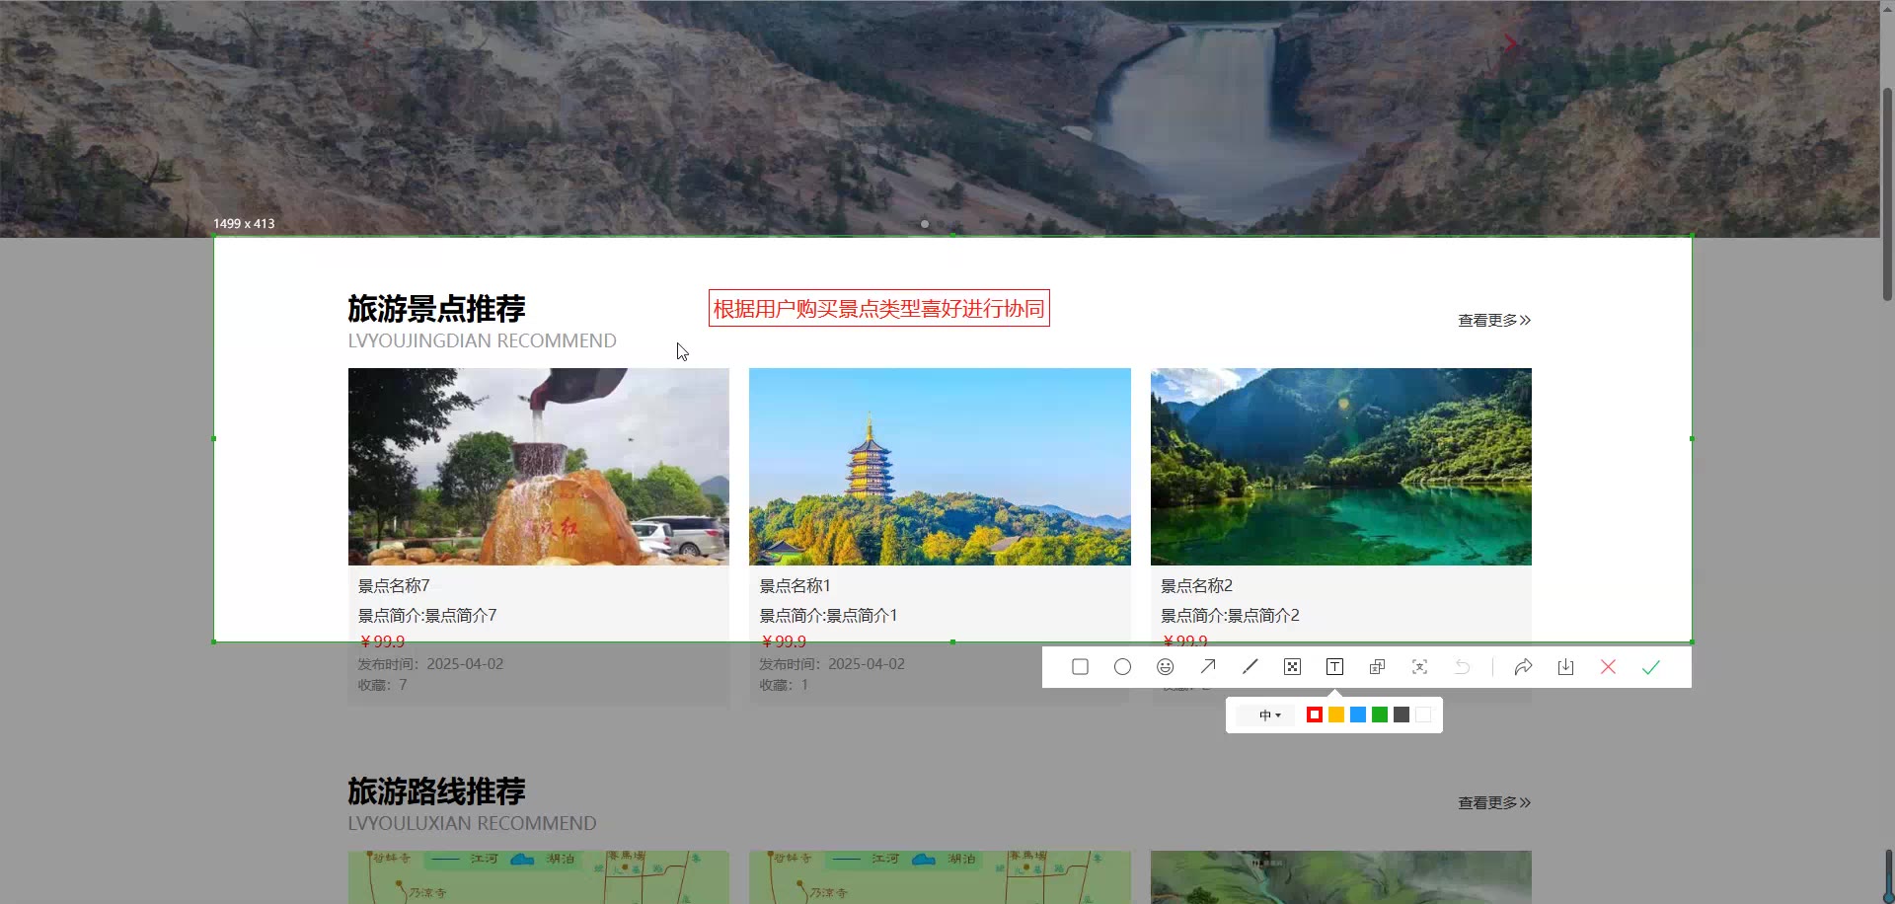This screenshot has height=904, width=1895.
Task: Select the pen brush tool
Action: tap(1250, 667)
